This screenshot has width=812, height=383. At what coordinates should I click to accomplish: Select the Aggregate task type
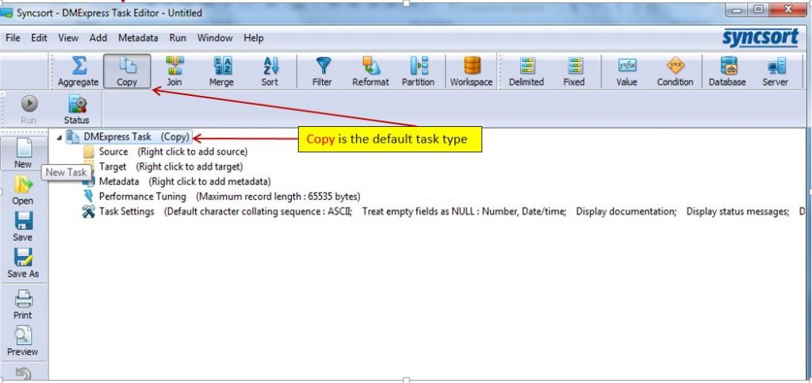[x=79, y=71]
